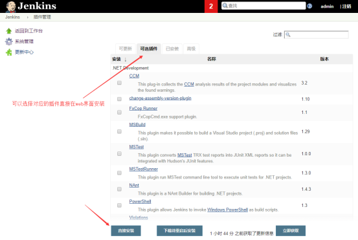Open 系统管理 sidebar link

pos(24,41)
